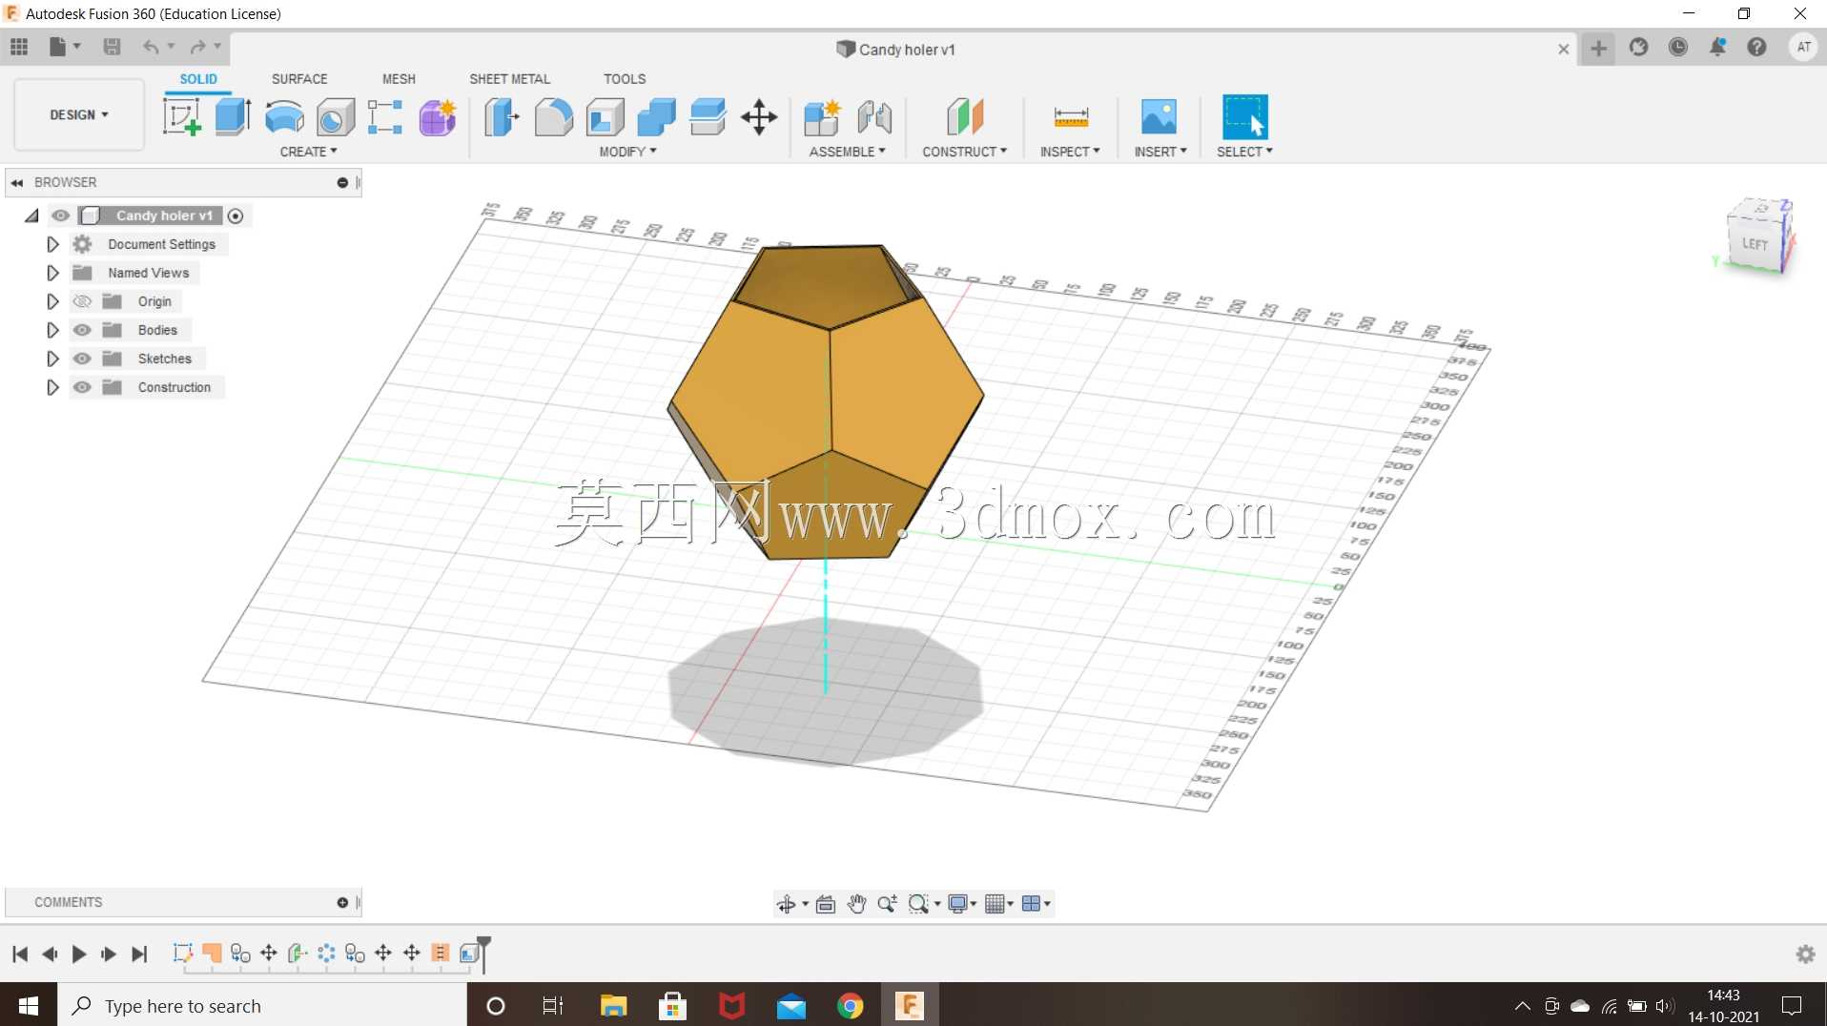Image resolution: width=1827 pixels, height=1026 pixels.
Task: Select the Insert image icon
Action: pyautogui.click(x=1160, y=117)
